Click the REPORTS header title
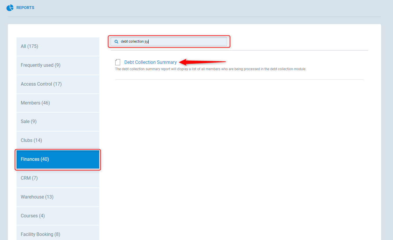Image resolution: width=393 pixels, height=240 pixels. (25, 8)
